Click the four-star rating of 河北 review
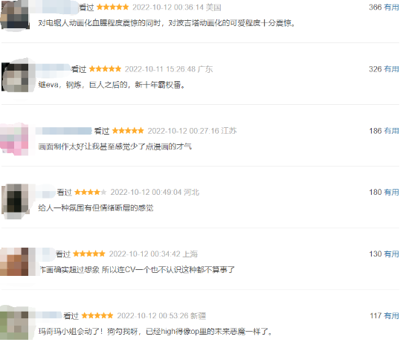Screen dimensions: 409x351 90,192
